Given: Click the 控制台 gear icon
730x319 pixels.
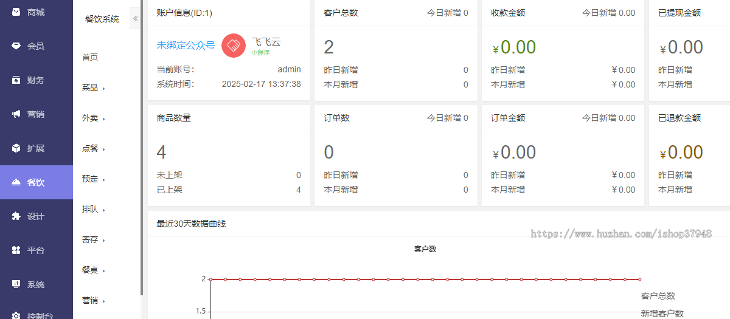Looking at the screenshot, I should pos(16,316).
